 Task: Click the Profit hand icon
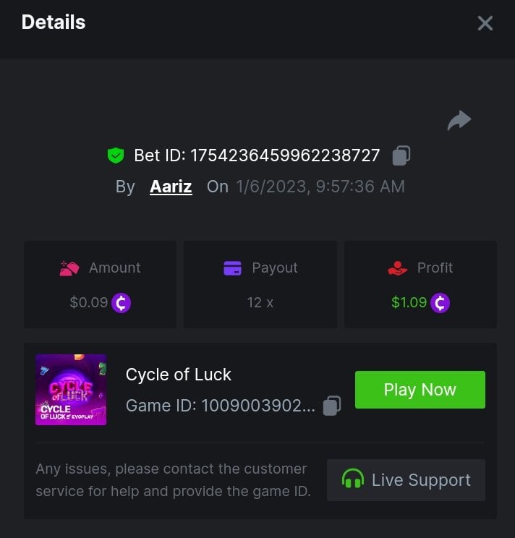pos(398,268)
